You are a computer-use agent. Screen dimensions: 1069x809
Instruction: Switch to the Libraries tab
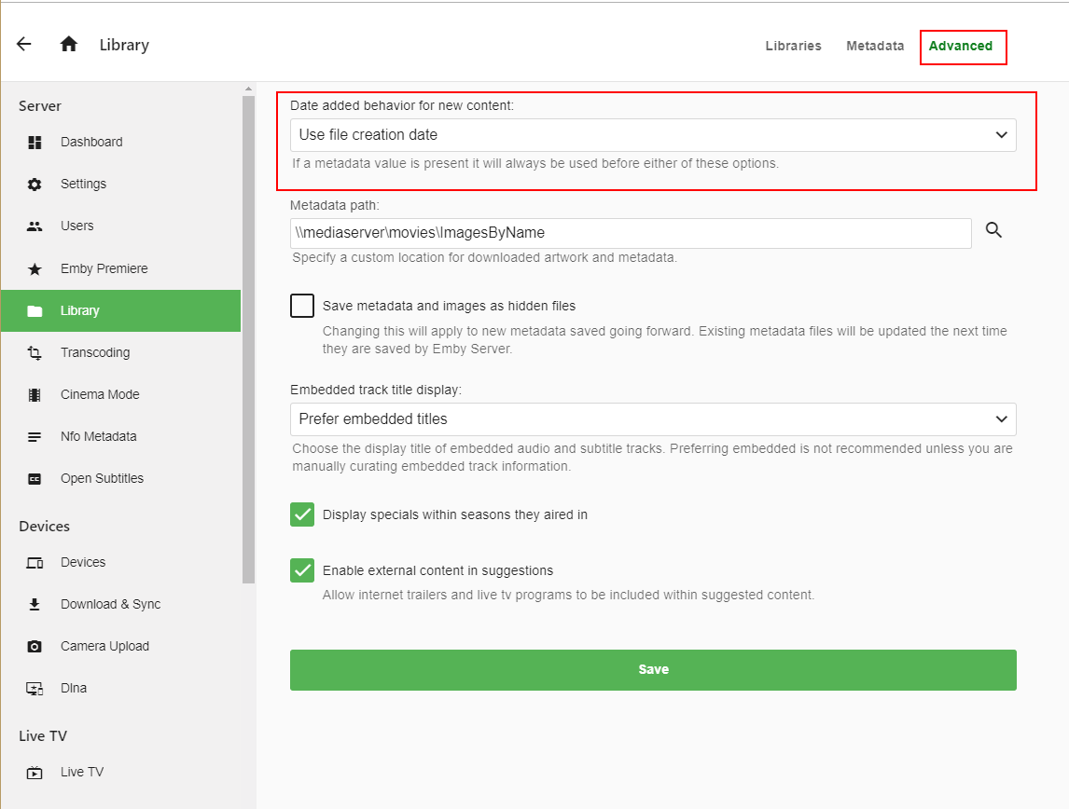(x=793, y=46)
